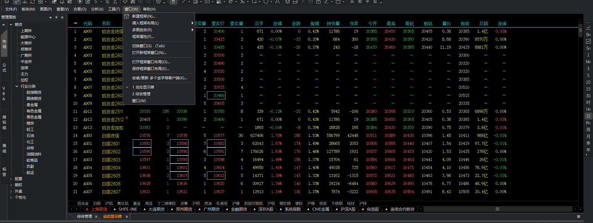This screenshot has height=223, width=593.
Task: Select the text annotation A tool
Action: click(277, 2)
